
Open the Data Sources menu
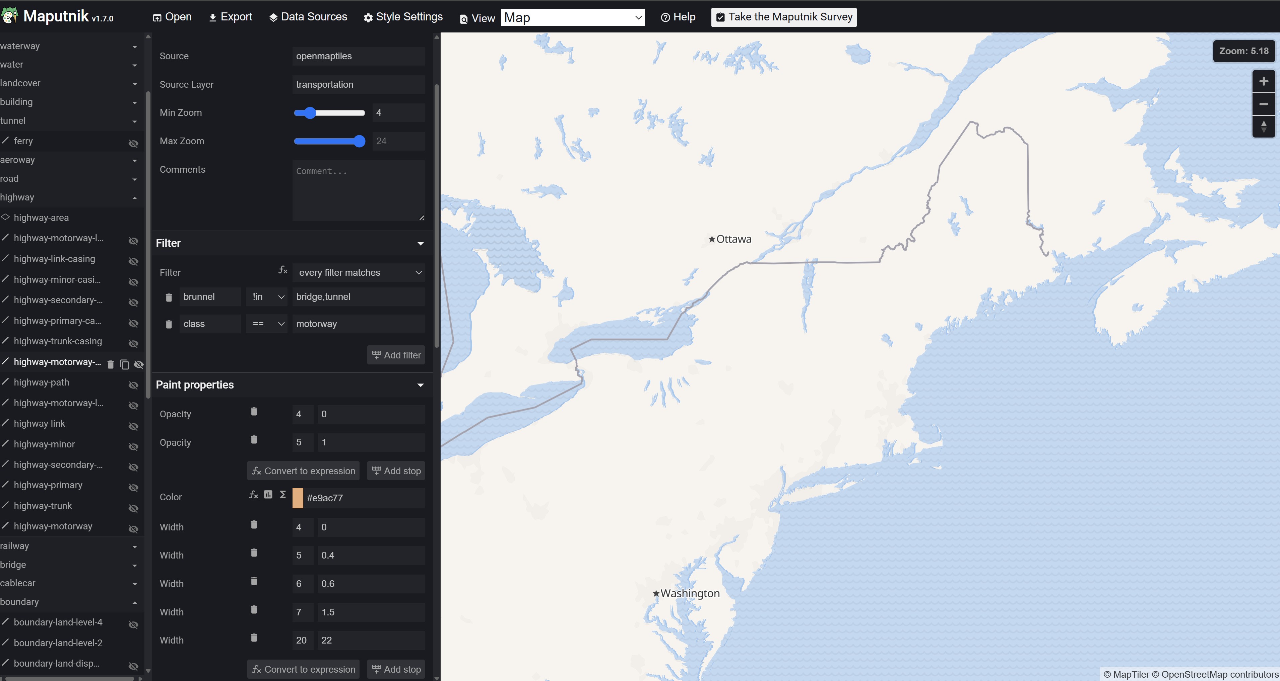click(x=308, y=17)
